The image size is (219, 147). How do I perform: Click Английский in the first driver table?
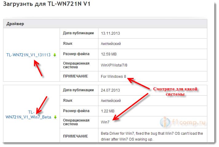(111, 44)
